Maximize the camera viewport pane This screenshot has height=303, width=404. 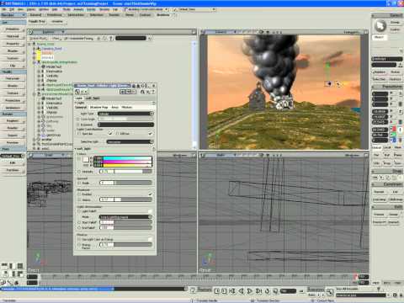pyautogui.click(x=366, y=32)
